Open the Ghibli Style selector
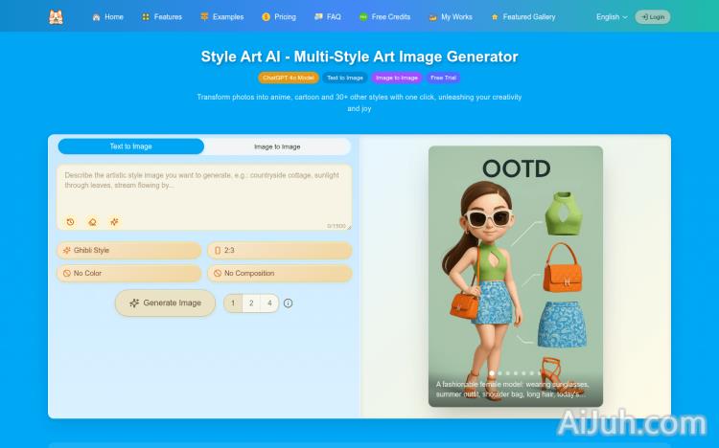This screenshot has height=448, width=719. coord(128,250)
